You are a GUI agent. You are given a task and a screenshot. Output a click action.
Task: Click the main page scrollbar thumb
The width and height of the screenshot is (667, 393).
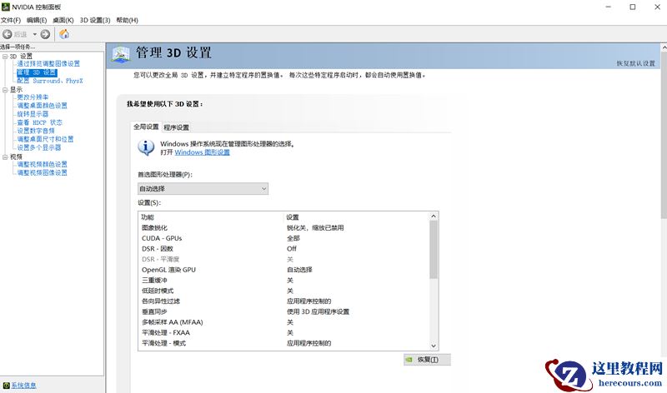(664, 135)
